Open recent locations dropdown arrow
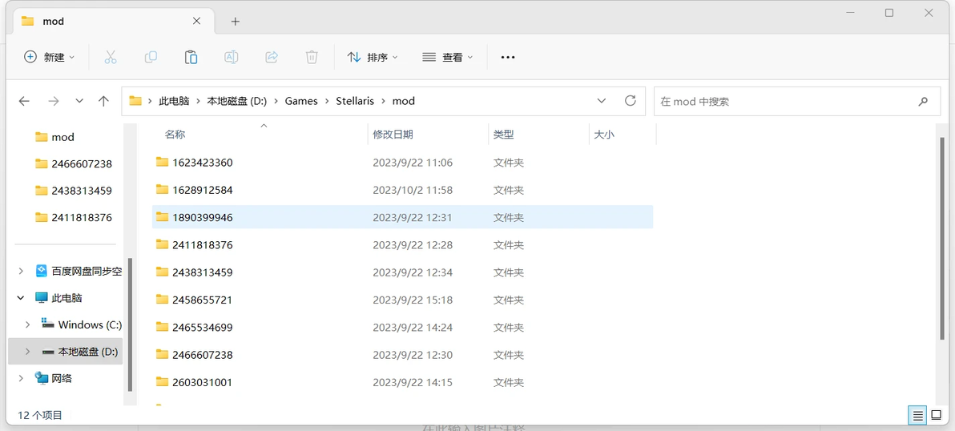Screen dimensions: 955x431 (x=79, y=101)
